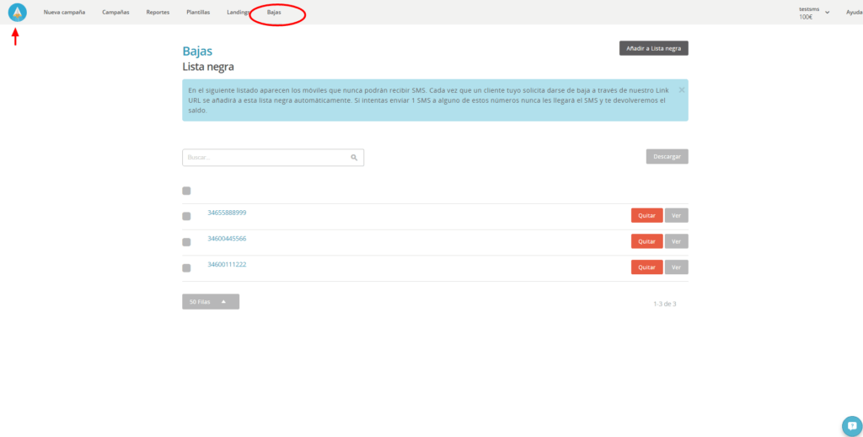Viewport: 863px width, 437px height.
Task: Open phone number link 34600445566
Action: (227, 239)
